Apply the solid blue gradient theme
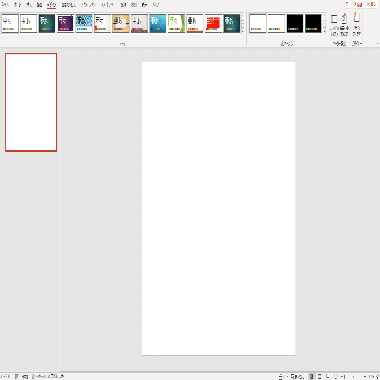This screenshot has width=380, height=380. tap(158, 24)
